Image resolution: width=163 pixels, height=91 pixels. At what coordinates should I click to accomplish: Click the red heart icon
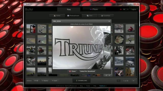tap(121, 9)
